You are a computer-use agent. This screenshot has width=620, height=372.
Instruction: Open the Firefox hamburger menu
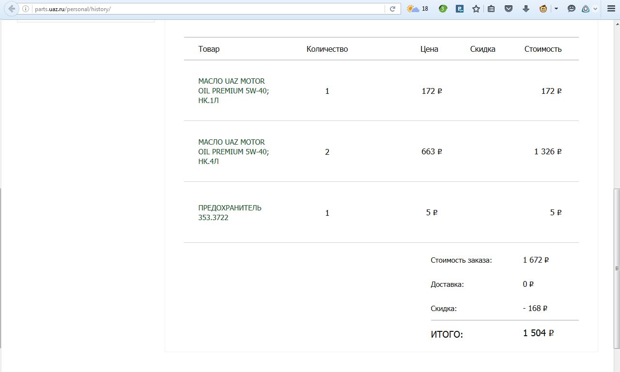[611, 9]
